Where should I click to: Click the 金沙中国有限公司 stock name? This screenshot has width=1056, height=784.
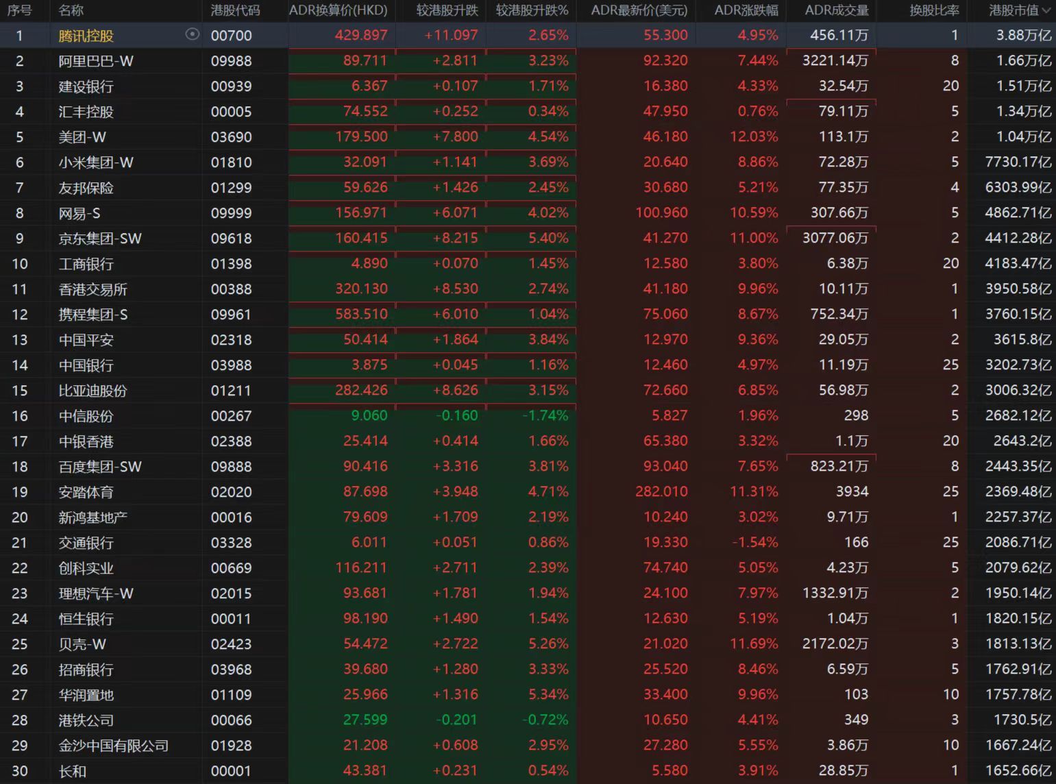coord(113,746)
